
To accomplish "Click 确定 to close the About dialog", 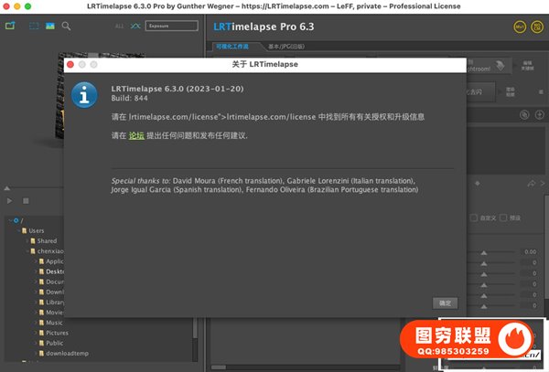I will pyautogui.click(x=444, y=303).
